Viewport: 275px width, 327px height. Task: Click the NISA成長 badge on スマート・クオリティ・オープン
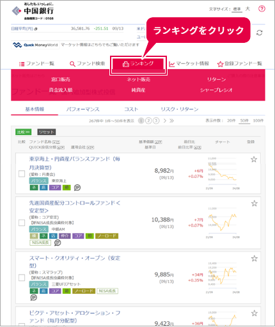click(x=107, y=291)
